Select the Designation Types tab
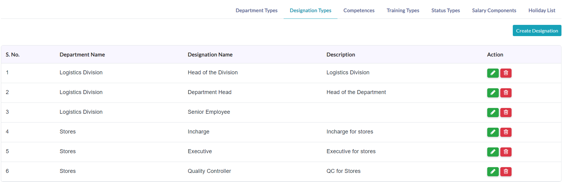 point(310,10)
